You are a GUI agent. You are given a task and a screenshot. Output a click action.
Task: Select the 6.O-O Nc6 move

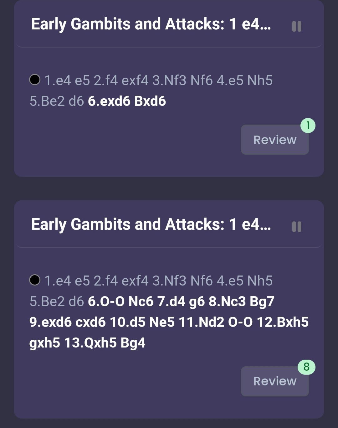pyautogui.click(x=120, y=302)
